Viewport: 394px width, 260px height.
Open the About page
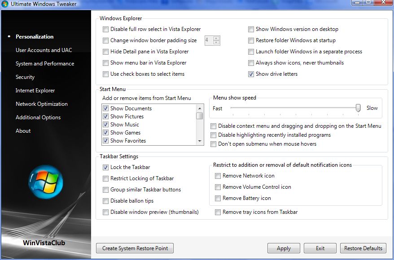tap(23, 131)
